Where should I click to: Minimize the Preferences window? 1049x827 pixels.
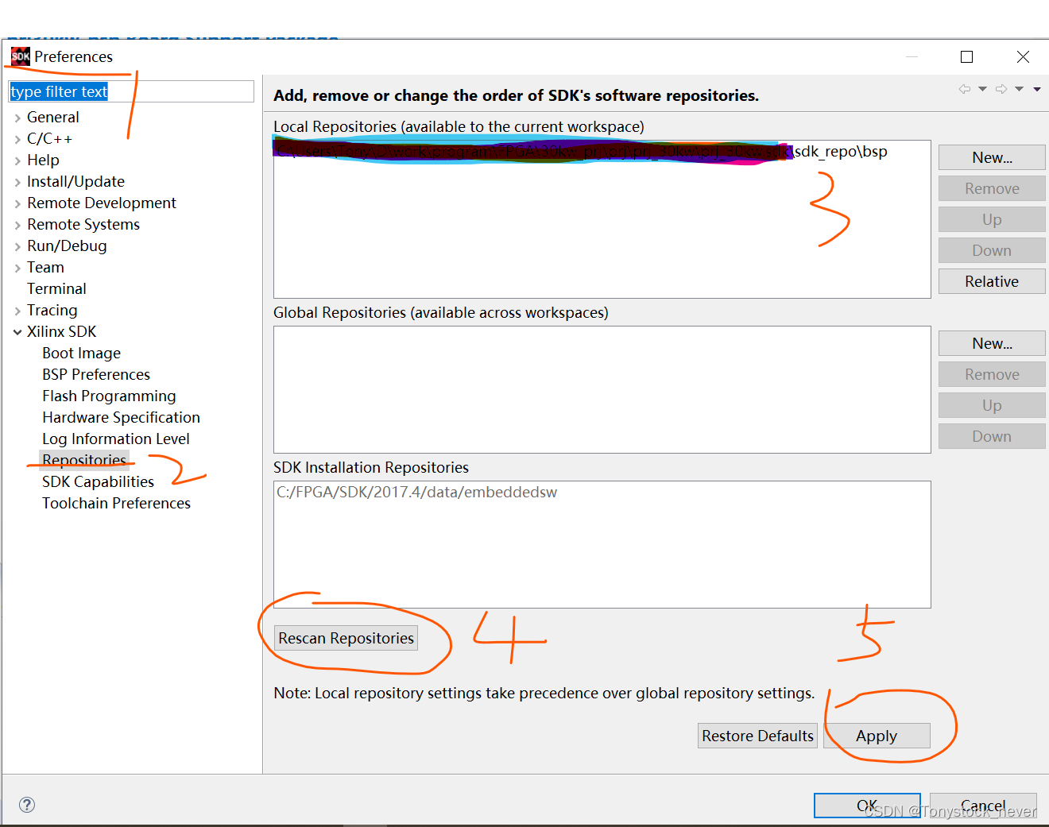coord(912,56)
